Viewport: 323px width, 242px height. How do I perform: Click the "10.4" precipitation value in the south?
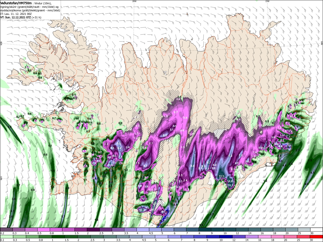click(x=142, y=210)
